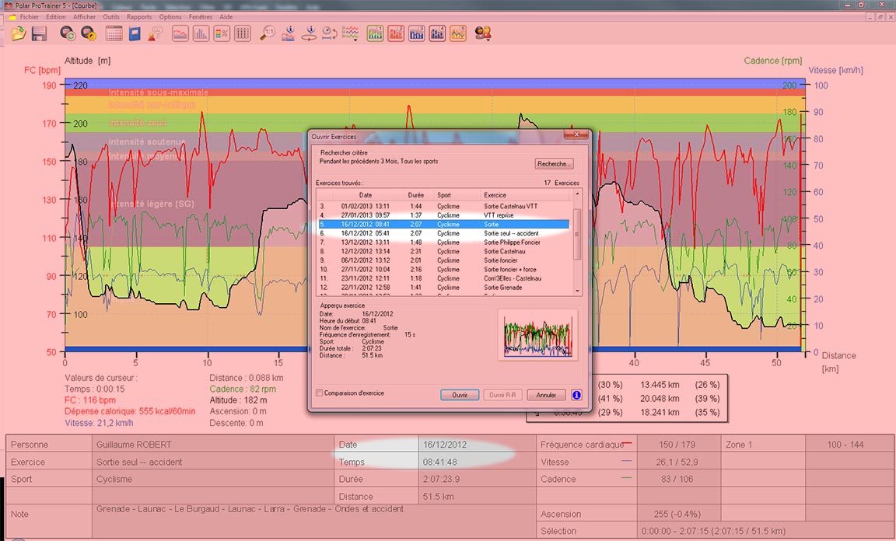The height and width of the screenshot is (541, 896).
Task: Open the curve selection checklist icon
Action: 350,33
